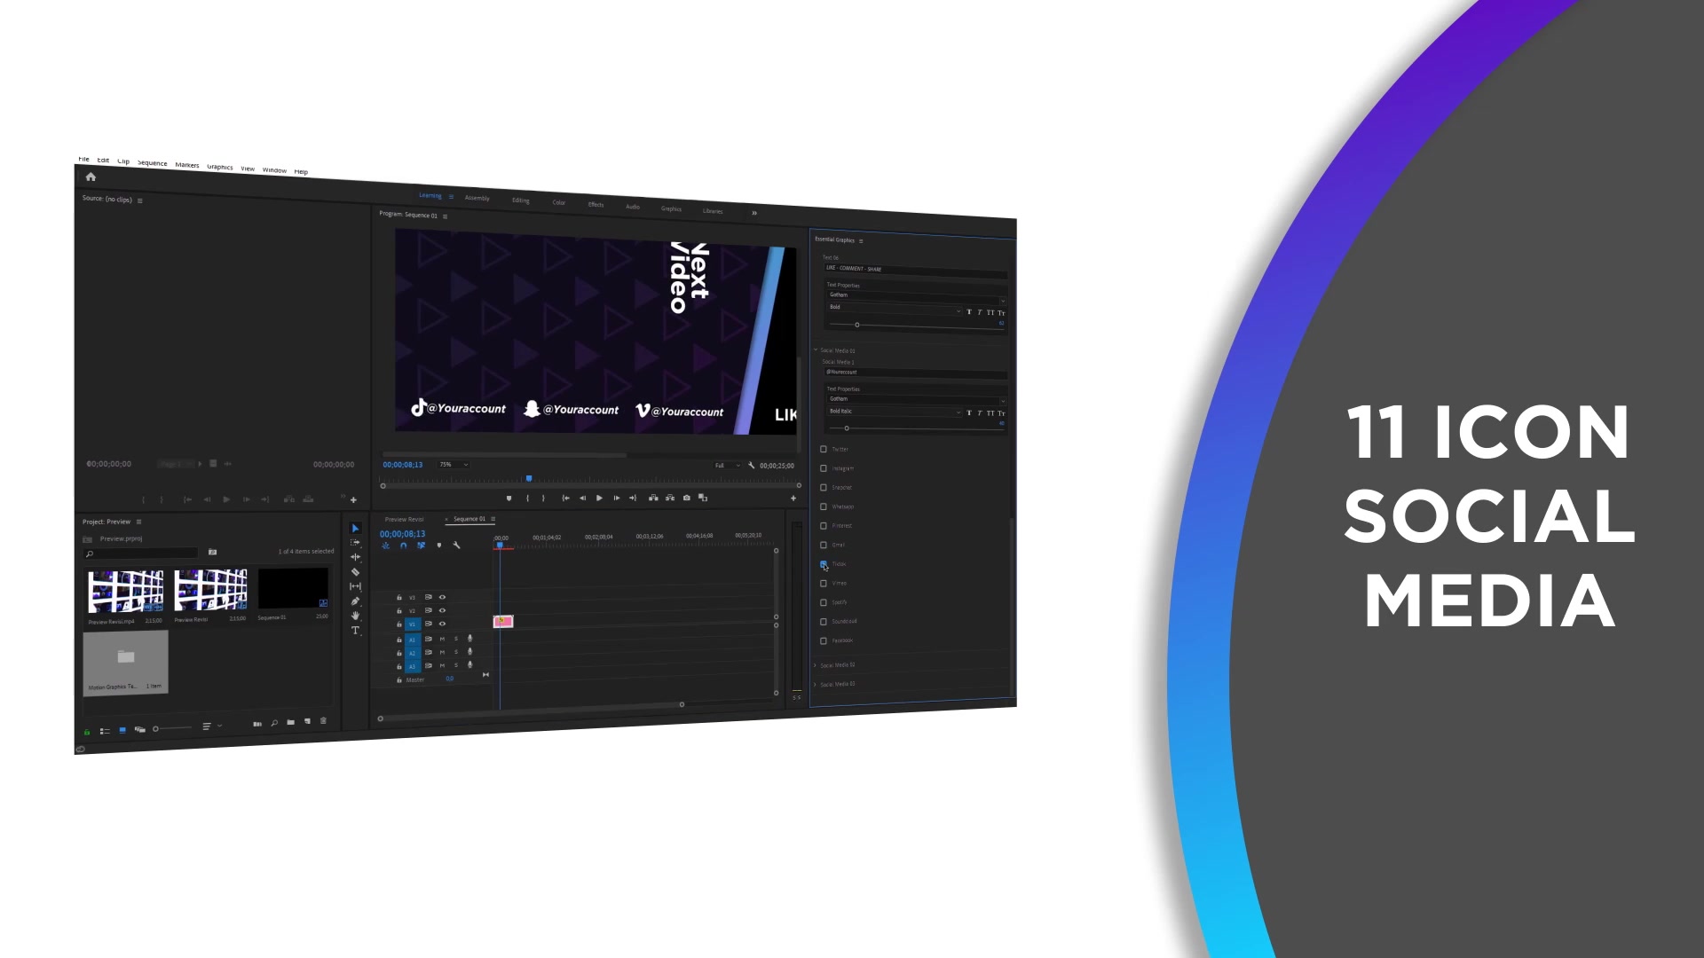
Task: Toggle Snap magnet in timeline
Action: click(404, 546)
